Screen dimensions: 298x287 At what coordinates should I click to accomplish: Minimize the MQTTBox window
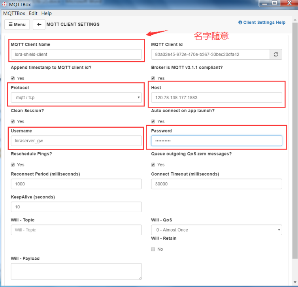pyautogui.click(x=264, y=3)
